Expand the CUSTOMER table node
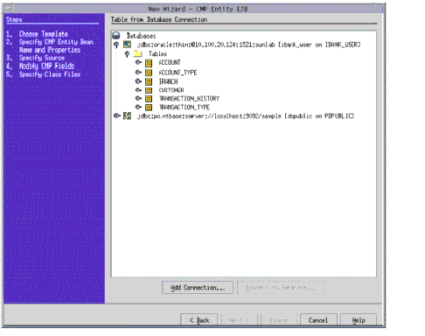The width and height of the screenshot is (425, 336). 138,90
